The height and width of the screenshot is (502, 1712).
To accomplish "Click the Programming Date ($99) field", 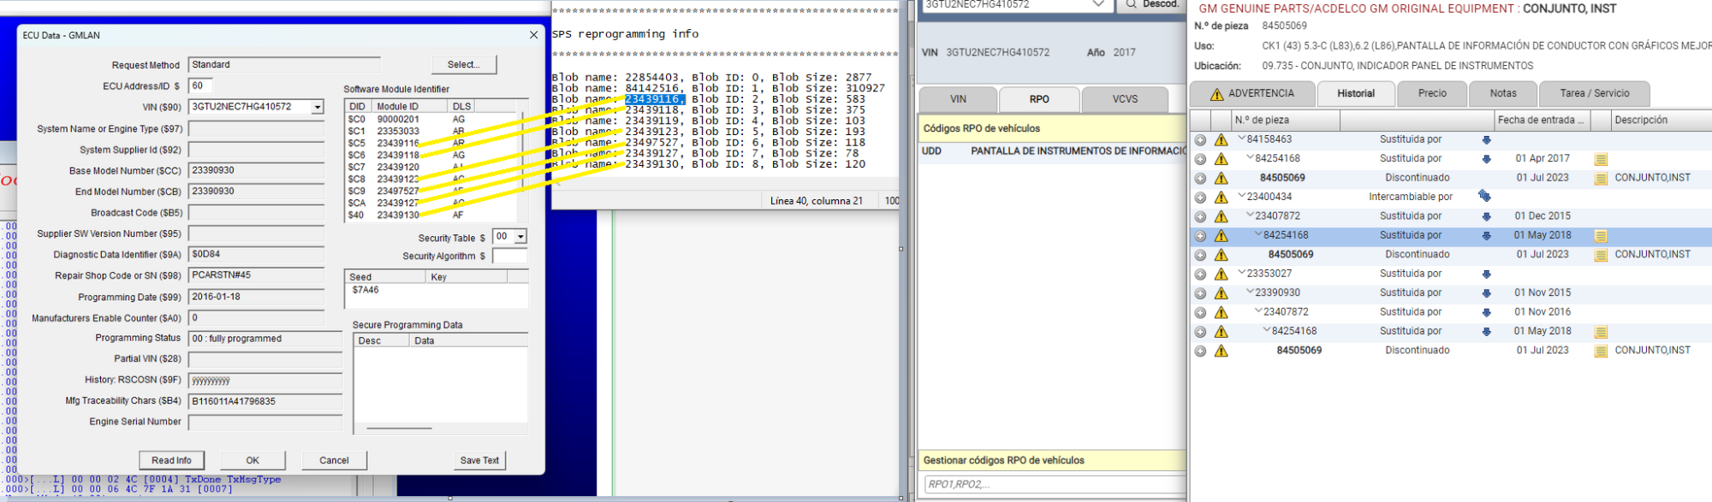I will 256,297.
